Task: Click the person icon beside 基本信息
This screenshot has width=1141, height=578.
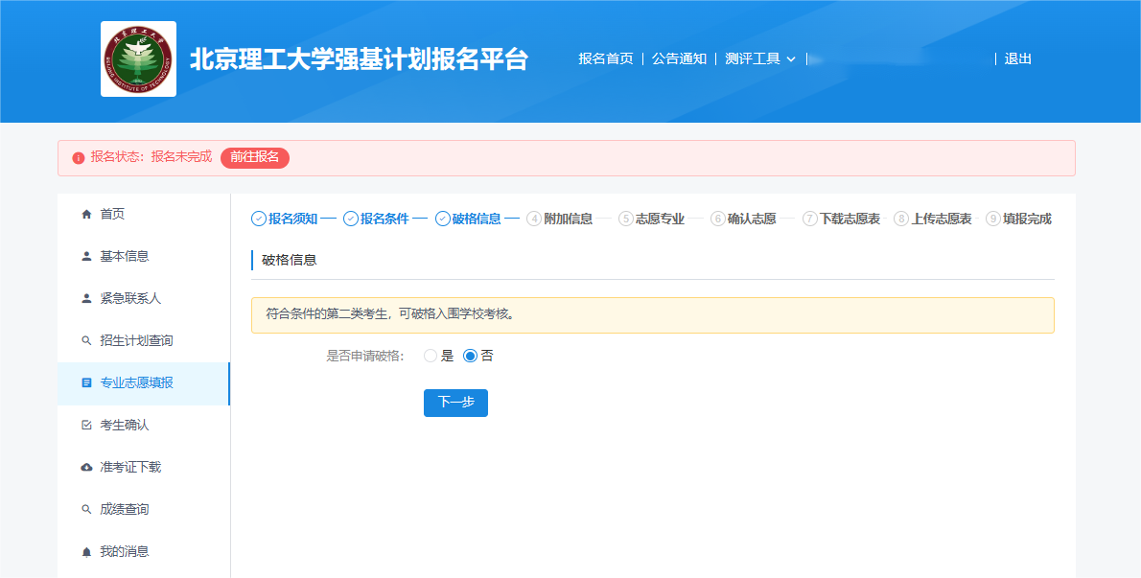Action: click(86, 257)
